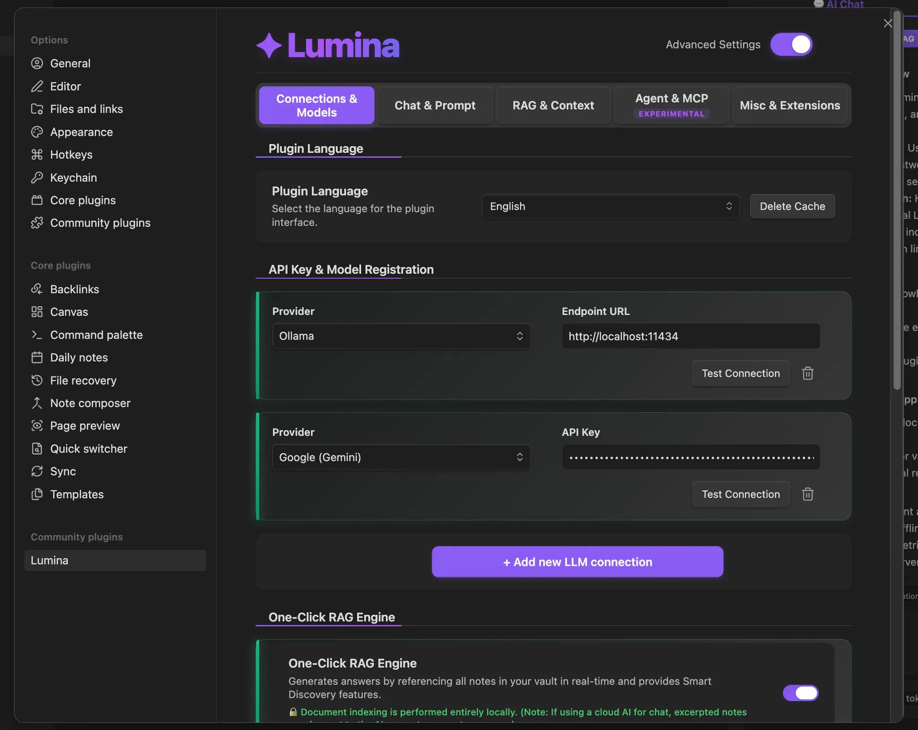Image resolution: width=918 pixels, height=730 pixels.
Task: Click the AI Chat tab behind the dialog
Action: (839, 4)
